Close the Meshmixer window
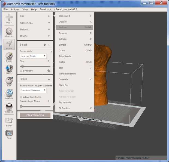Viewport: 169px width, 162px height. [x=161, y=3]
